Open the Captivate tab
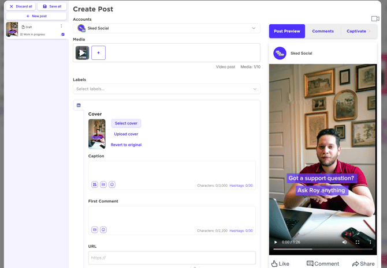The width and height of the screenshot is (387, 268). point(358,31)
